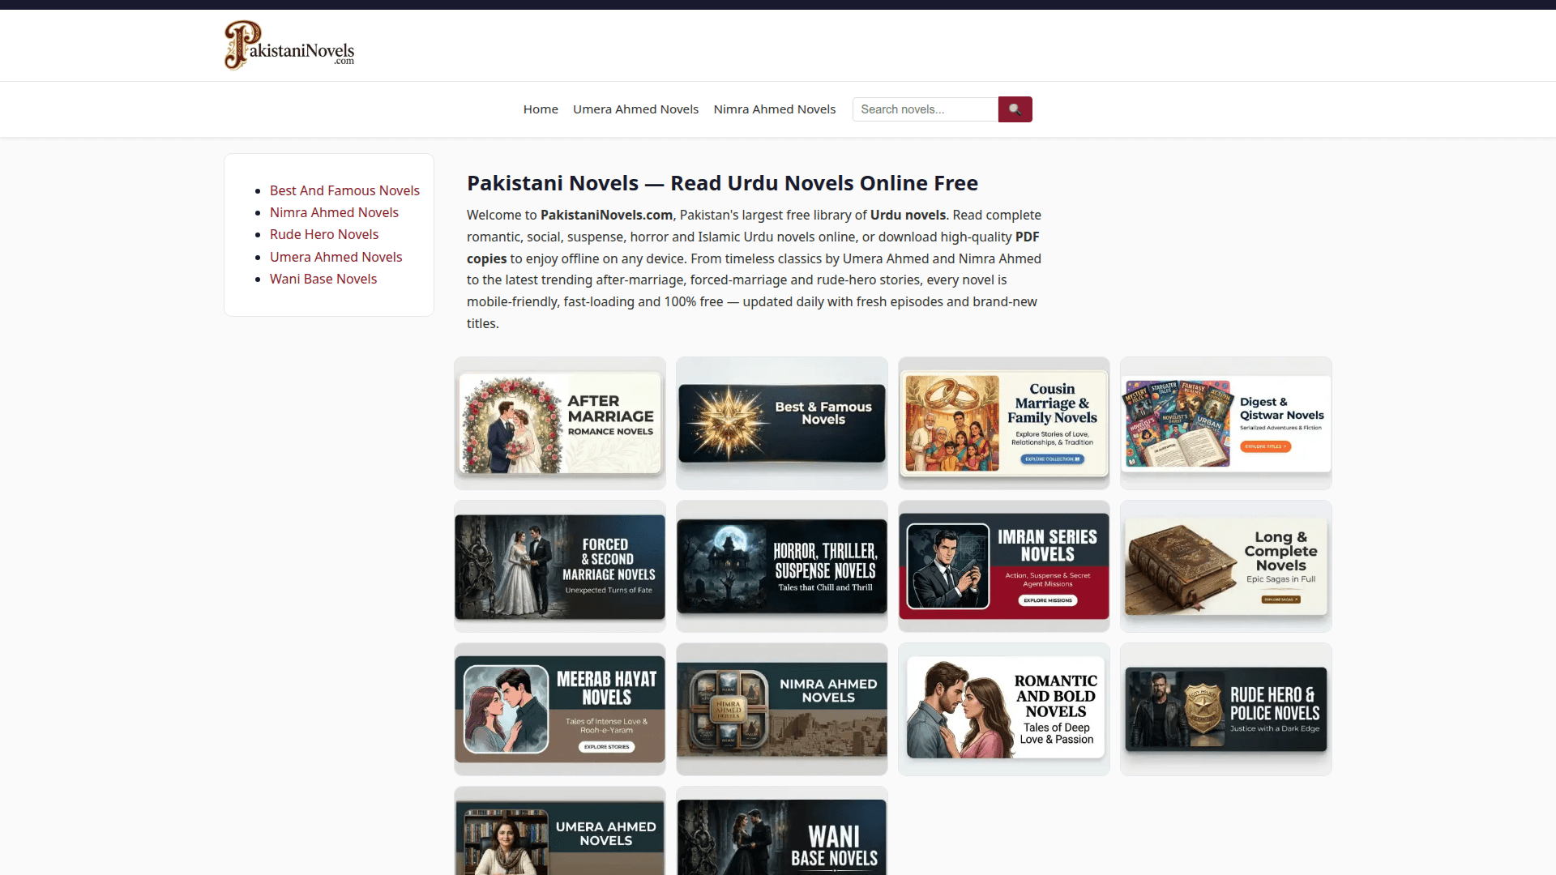
Task: Click Explore Stories button on Meerab Hayat card
Action: pyautogui.click(x=607, y=747)
